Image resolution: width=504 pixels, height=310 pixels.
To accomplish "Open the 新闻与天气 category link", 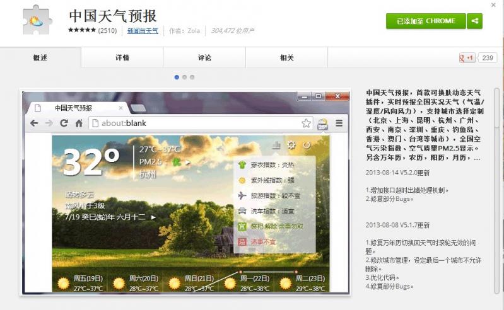I will point(143,30).
